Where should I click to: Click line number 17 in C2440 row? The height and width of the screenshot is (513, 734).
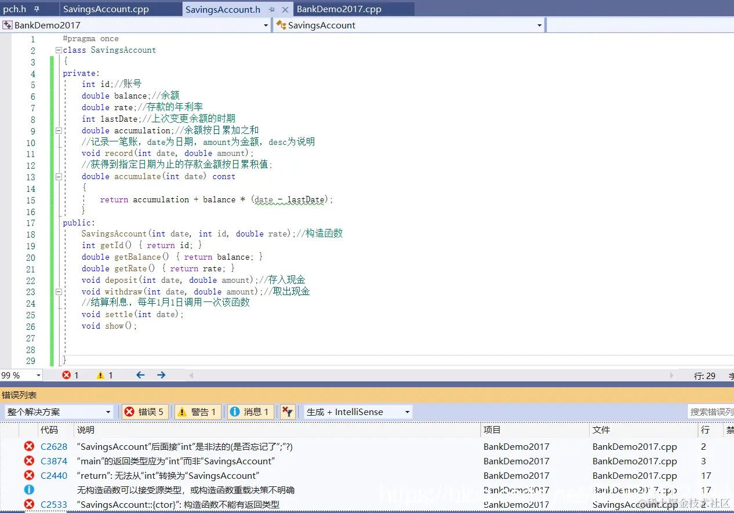pyautogui.click(x=706, y=475)
